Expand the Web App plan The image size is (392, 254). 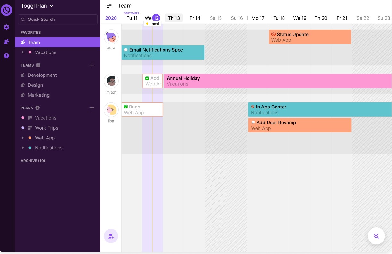[23, 138]
